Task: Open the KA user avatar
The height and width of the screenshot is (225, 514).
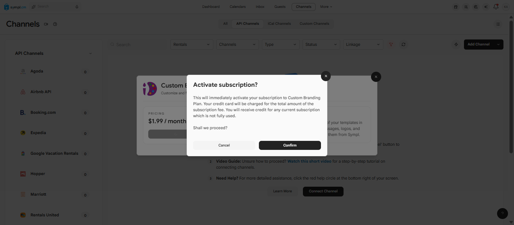Action: [506, 7]
